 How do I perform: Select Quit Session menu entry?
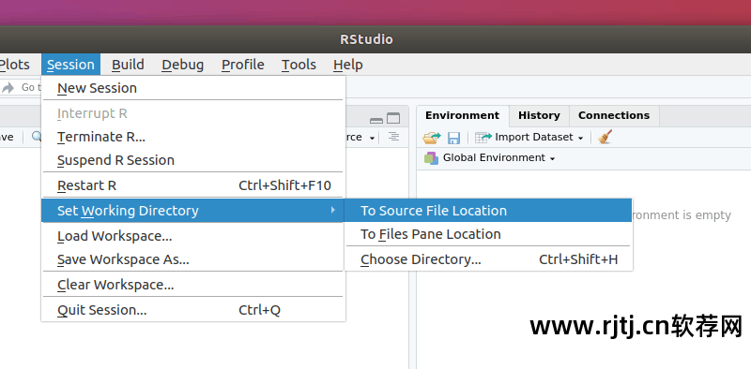click(192, 310)
